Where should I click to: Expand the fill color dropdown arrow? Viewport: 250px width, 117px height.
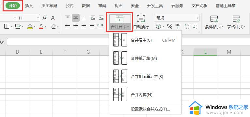[35, 27]
